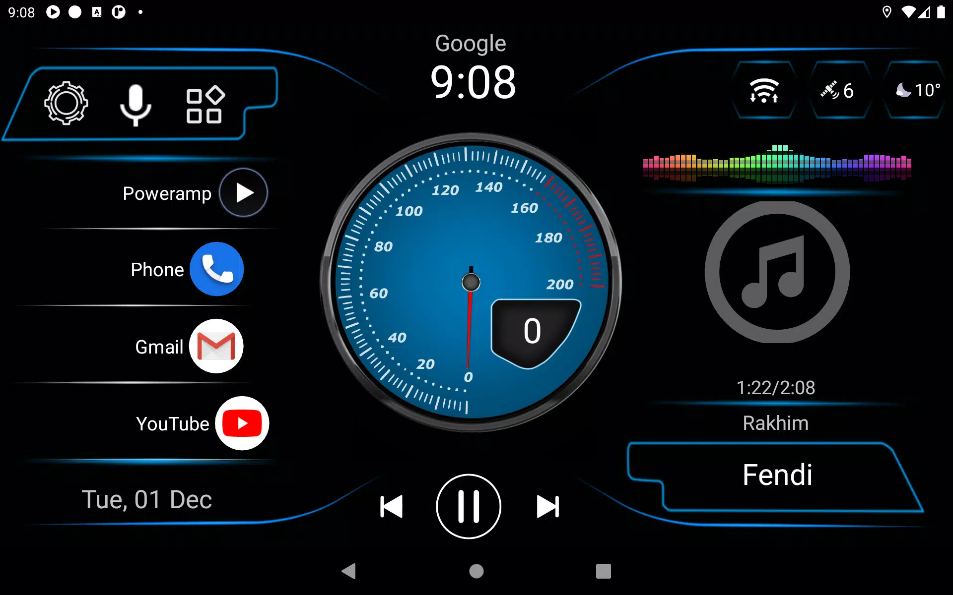Go to previous track
The height and width of the screenshot is (595, 953).
(390, 506)
